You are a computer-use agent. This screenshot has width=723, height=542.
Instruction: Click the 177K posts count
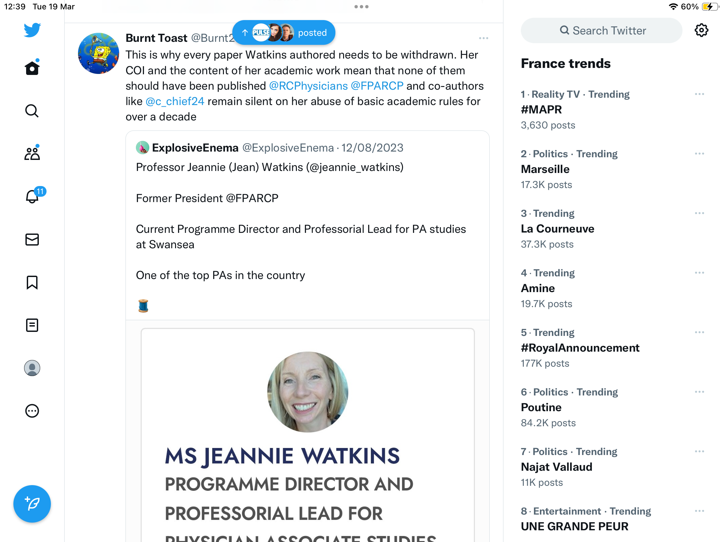[545, 363]
